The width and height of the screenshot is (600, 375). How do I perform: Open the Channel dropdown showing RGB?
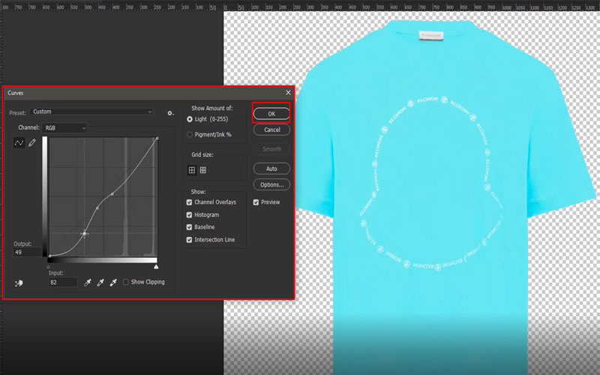tap(64, 127)
